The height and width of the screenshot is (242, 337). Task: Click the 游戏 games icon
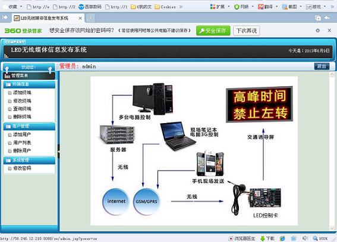(309, 7)
